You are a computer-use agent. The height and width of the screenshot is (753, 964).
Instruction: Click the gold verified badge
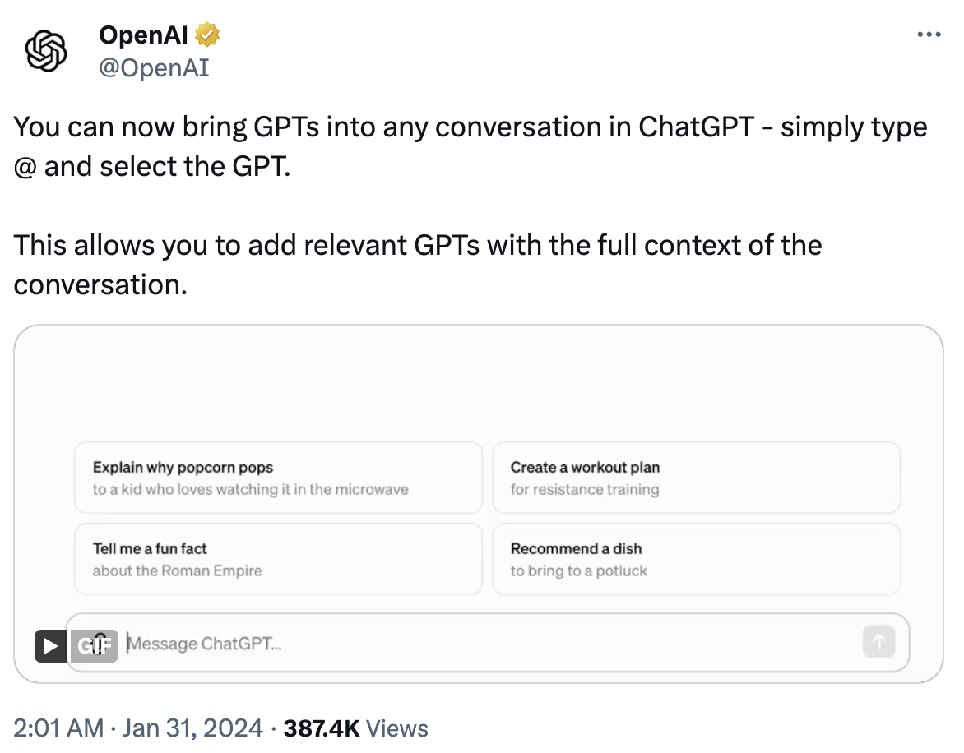pyautogui.click(x=206, y=35)
